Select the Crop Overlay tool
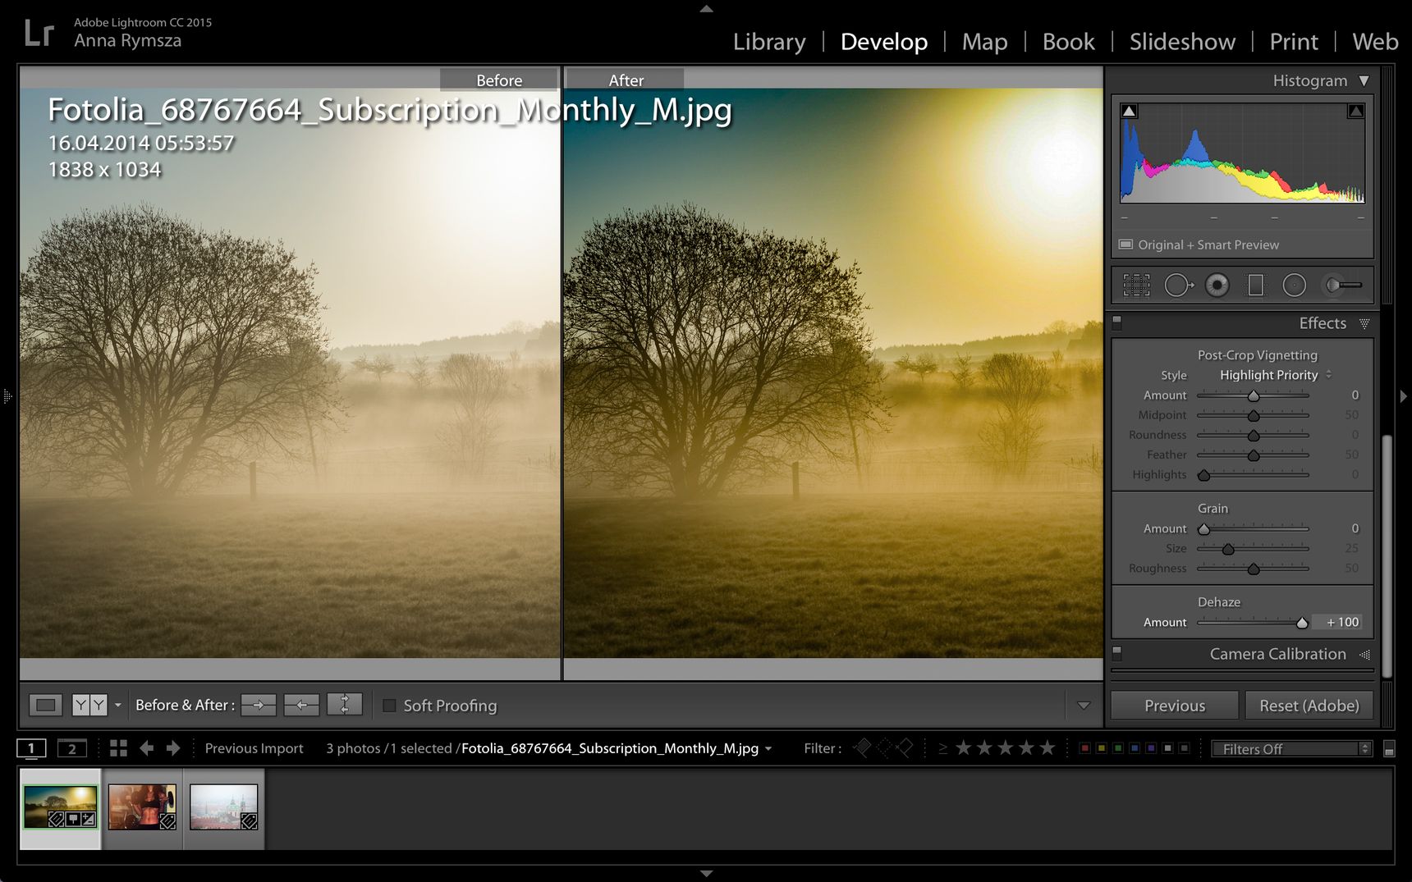The width and height of the screenshot is (1412, 882). [1136, 285]
